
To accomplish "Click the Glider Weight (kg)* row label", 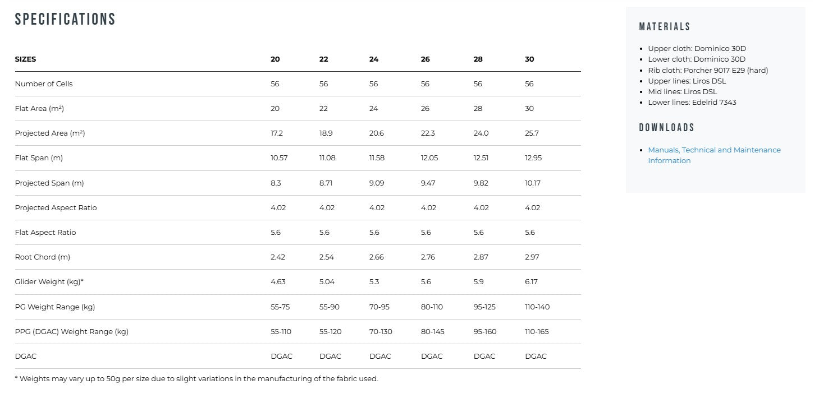I will [49, 282].
